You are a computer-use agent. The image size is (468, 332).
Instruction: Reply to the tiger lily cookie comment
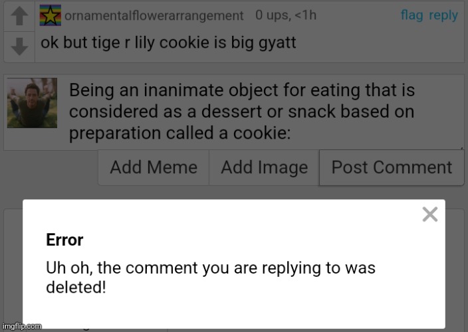[x=443, y=15]
